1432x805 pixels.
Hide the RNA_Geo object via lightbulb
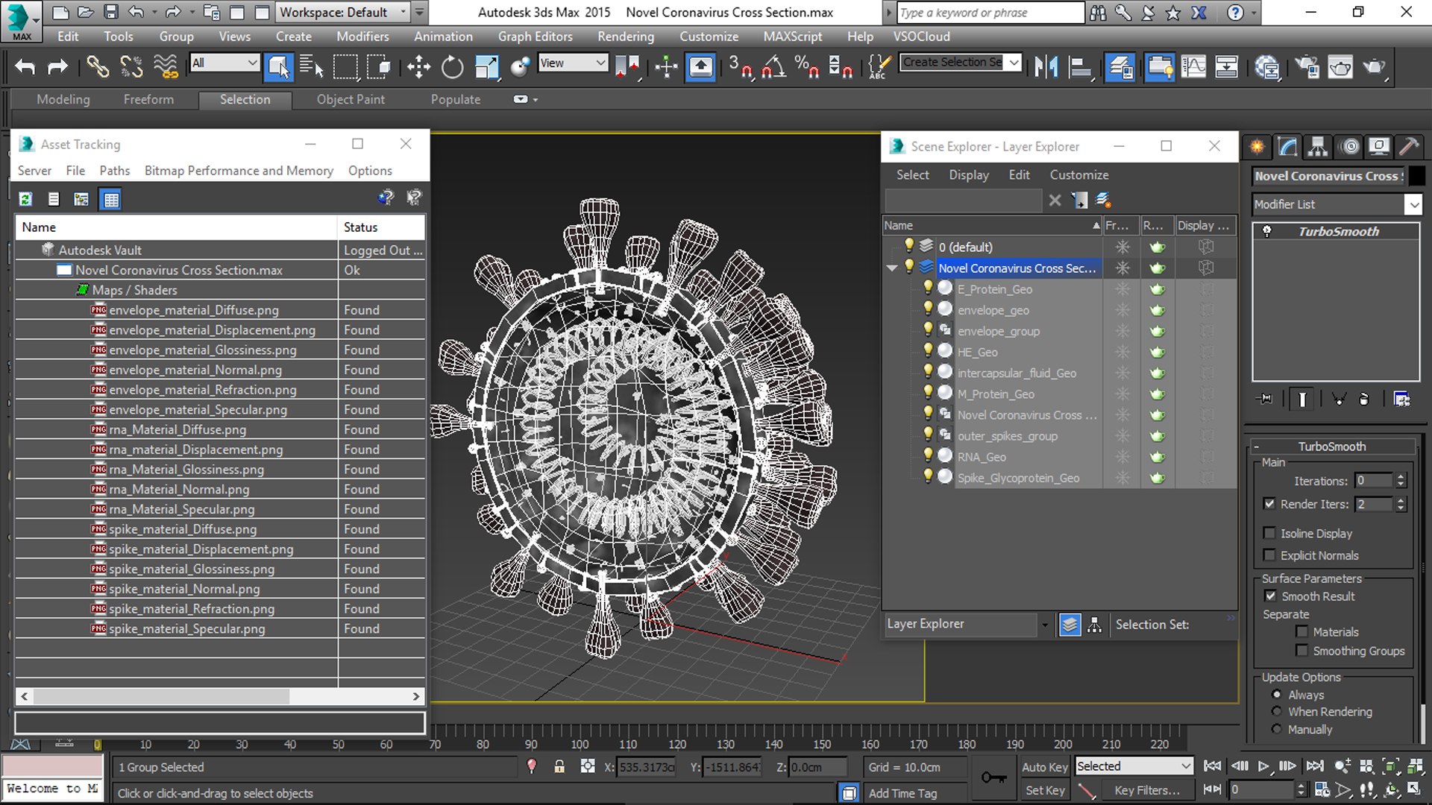coord(928,455)
